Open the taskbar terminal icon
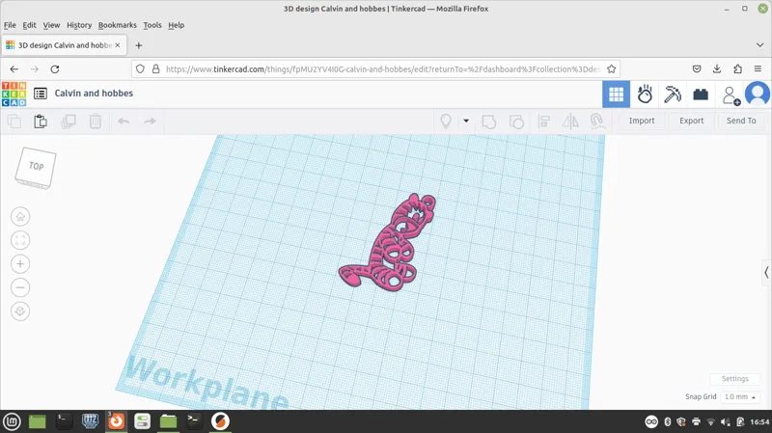 [64, 421]
